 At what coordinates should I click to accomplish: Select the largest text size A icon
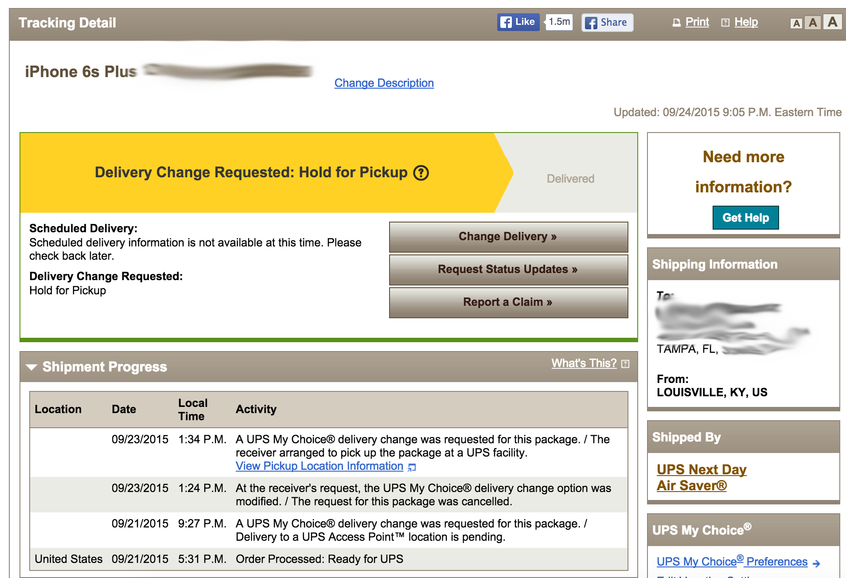[832, 22]
